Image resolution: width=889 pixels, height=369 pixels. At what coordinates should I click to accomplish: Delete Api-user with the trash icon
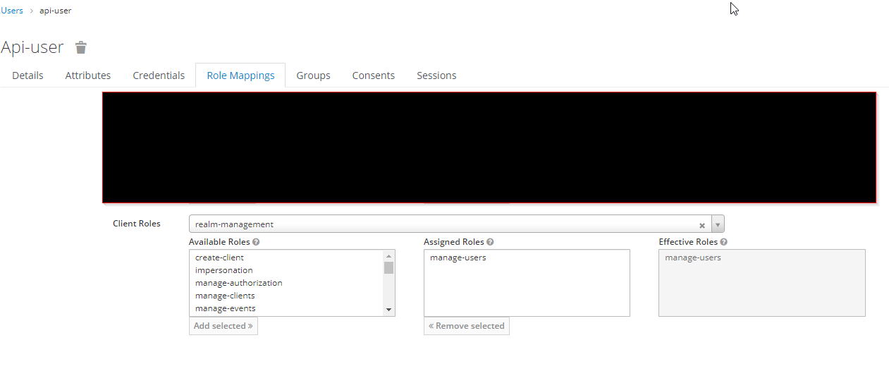coord(81,47)
